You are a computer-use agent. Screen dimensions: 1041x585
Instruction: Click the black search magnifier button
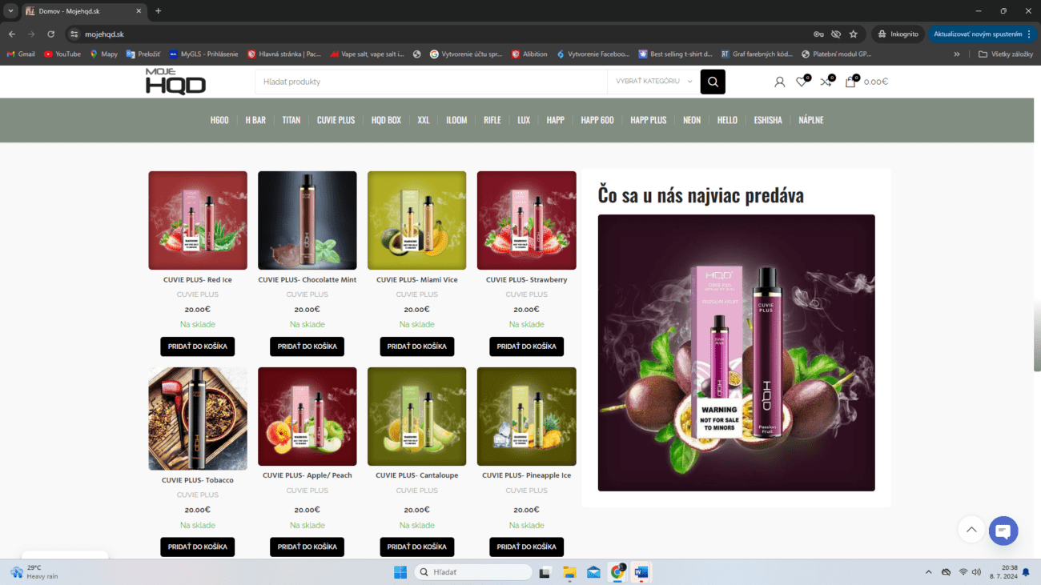tap(713, 82)
